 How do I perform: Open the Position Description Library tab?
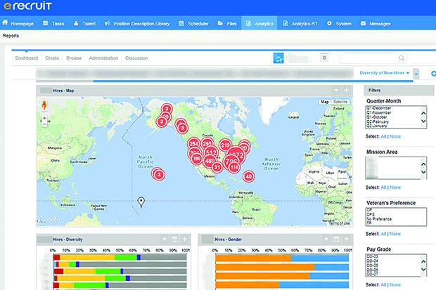136,23
